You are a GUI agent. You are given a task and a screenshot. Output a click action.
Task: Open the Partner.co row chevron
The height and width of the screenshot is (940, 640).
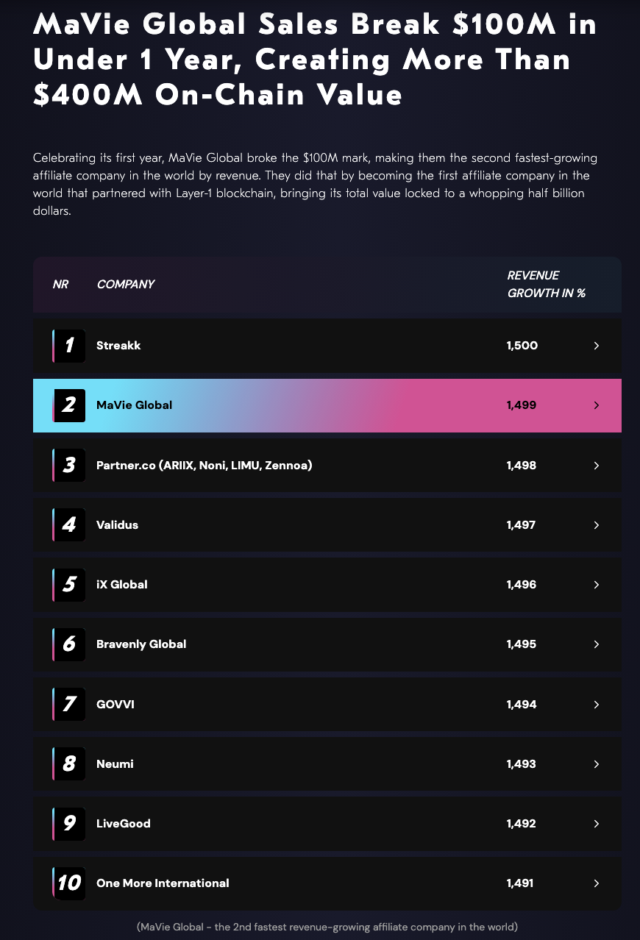pyautogui.click(x=597, y=466)
